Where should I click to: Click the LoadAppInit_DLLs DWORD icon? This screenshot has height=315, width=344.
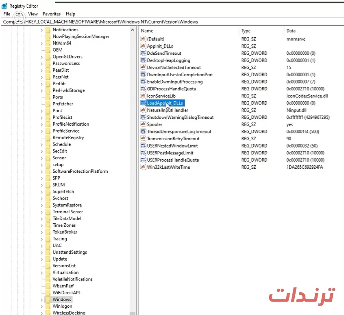coord(143,103)
